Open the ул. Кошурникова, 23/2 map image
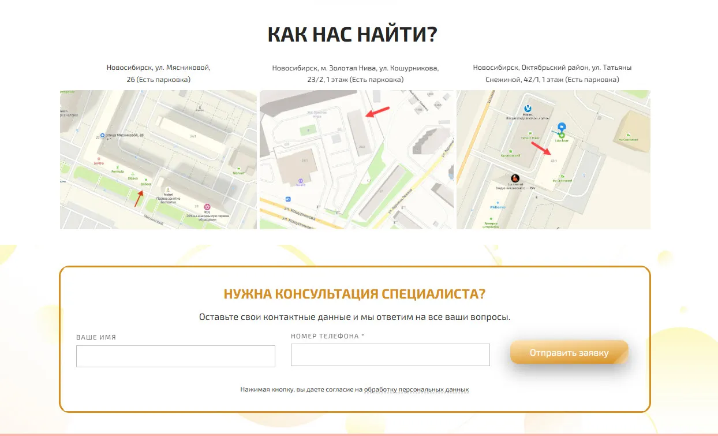This screenshot has width=718, height=436. point(357,159)
